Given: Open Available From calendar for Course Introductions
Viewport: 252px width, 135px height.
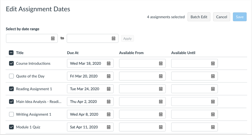Looking at the screenshot, I should [x=161, y=63].
